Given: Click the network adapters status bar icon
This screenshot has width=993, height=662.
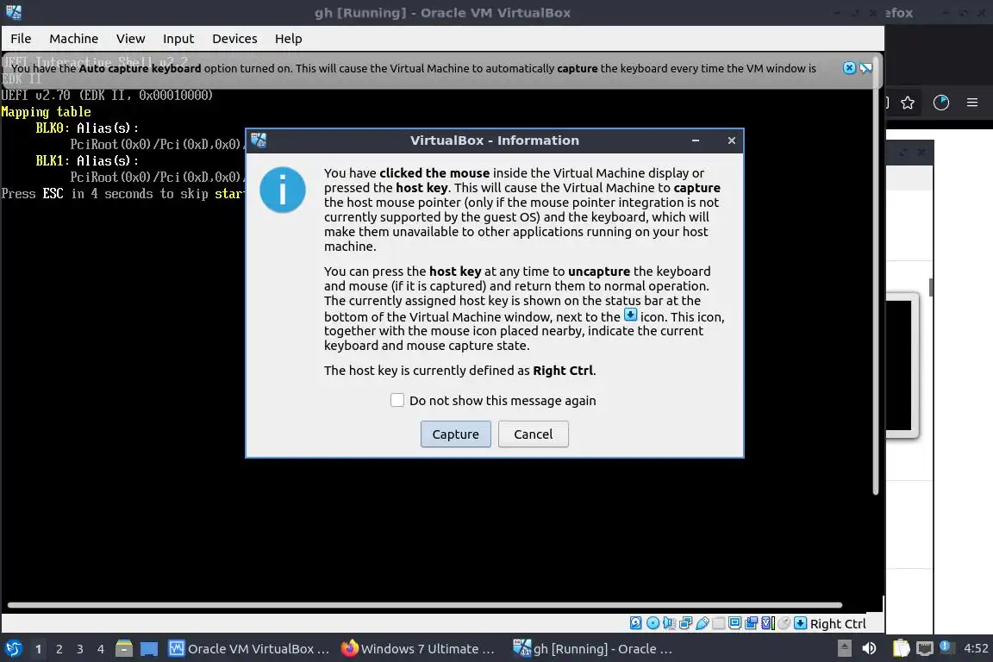Looking at the screenshot, I should tap(686, 623).
